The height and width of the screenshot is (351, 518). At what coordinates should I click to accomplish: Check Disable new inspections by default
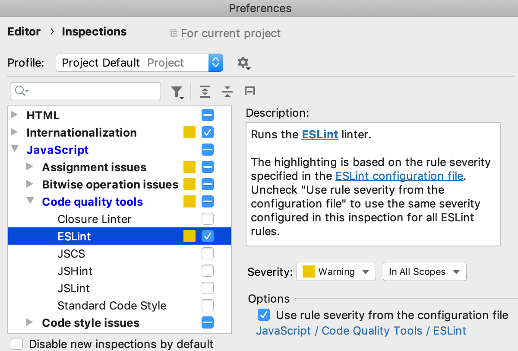click(16, 344)
